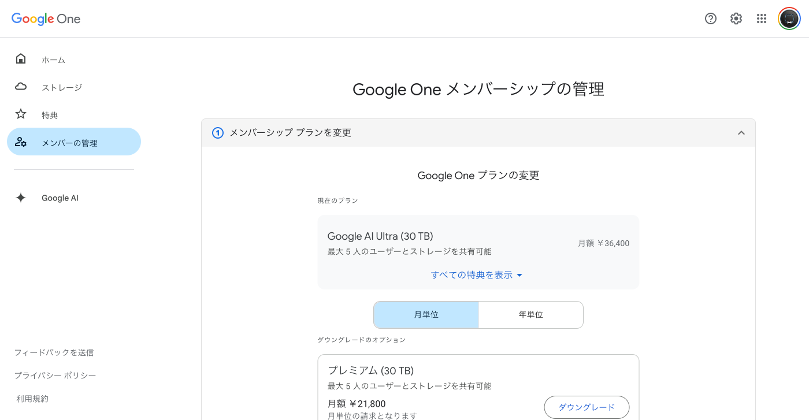Click the メンバーの管理 people icon
The width and height of the screenshot is (809, 420).
click(x=21, y=142)
